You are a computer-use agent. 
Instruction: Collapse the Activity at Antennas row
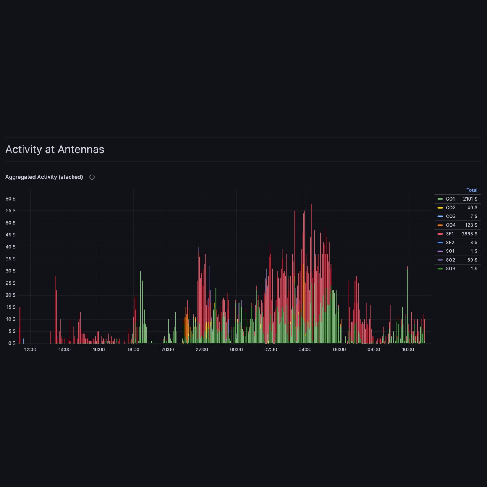click(x=55, y=149)
